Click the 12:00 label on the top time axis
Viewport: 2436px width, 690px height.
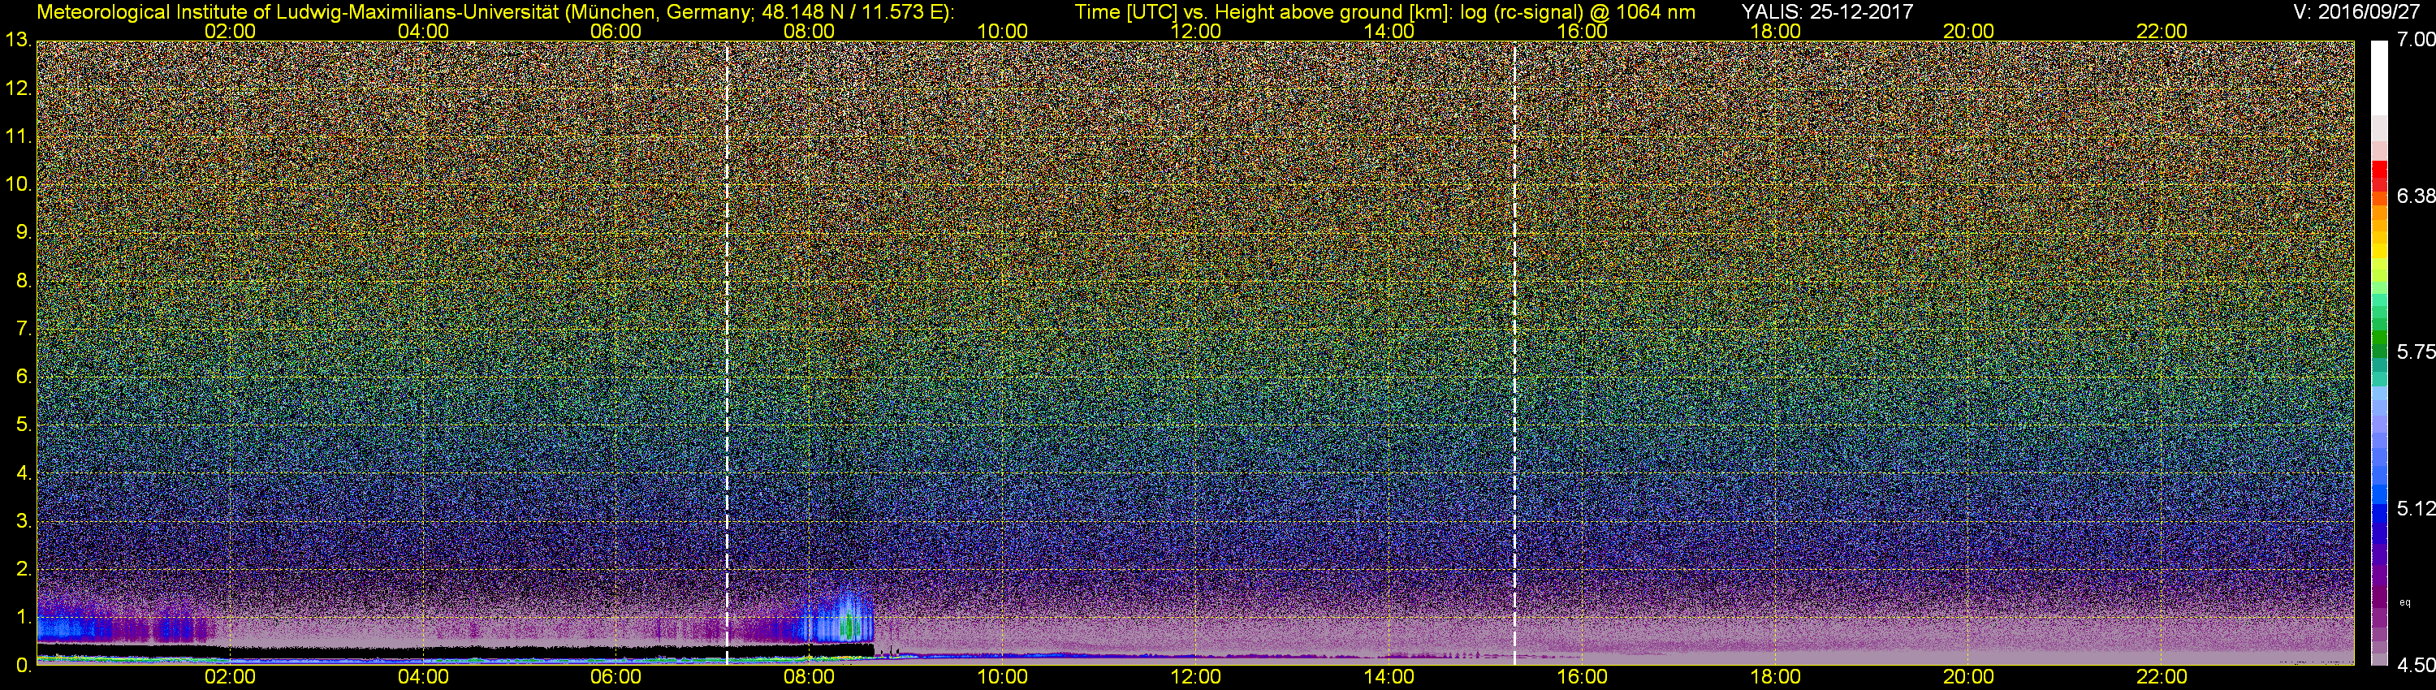point(1195,31)
